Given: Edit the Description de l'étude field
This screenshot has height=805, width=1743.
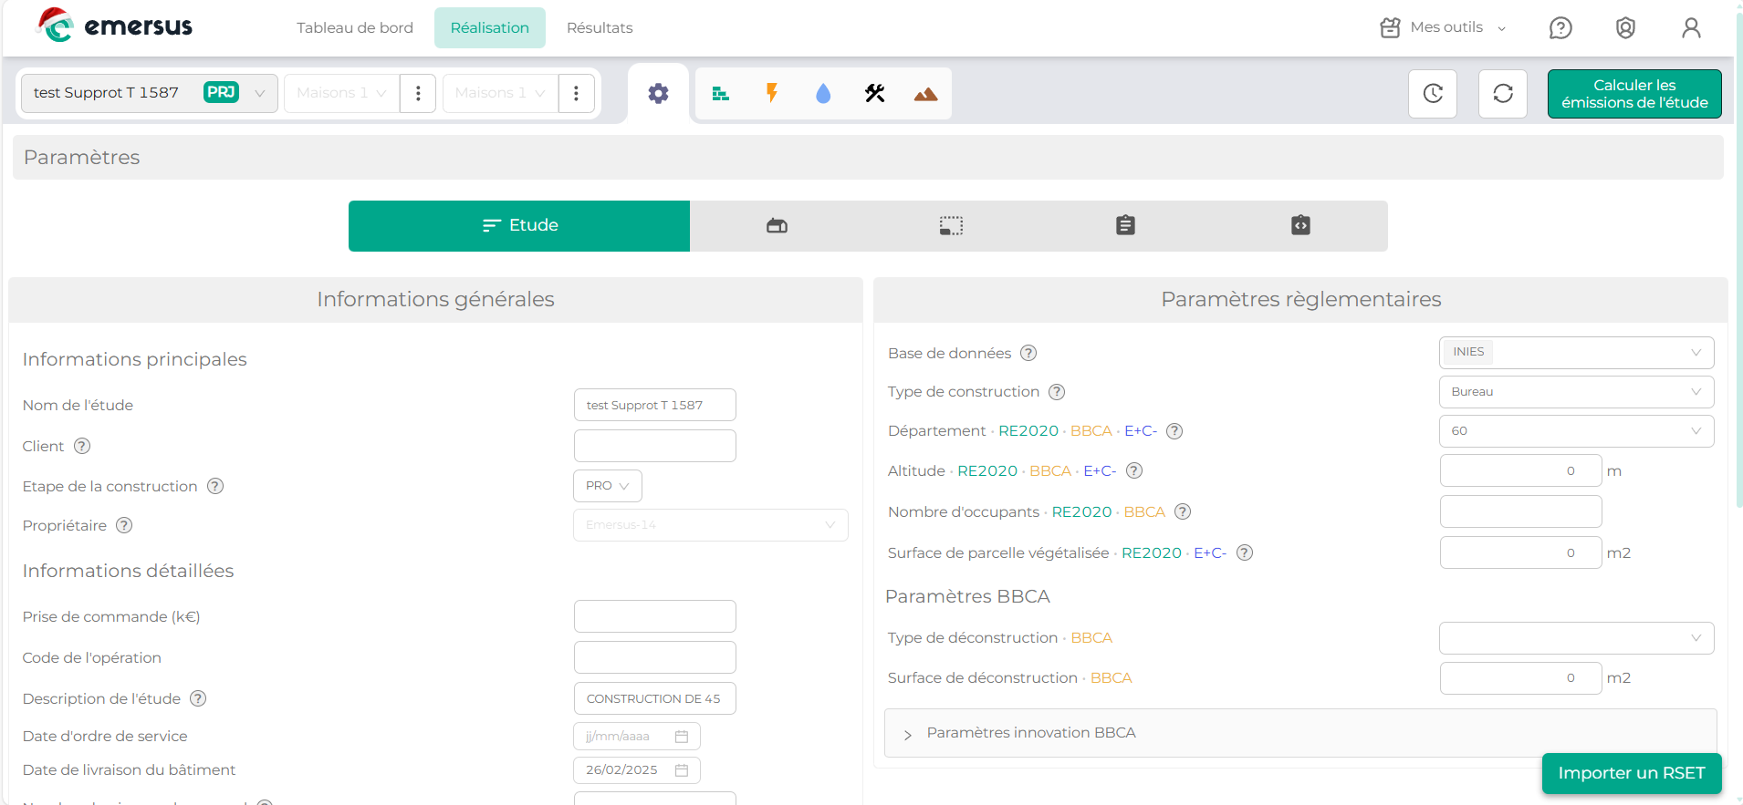Looking at the screenshot, I should [655, 698].
